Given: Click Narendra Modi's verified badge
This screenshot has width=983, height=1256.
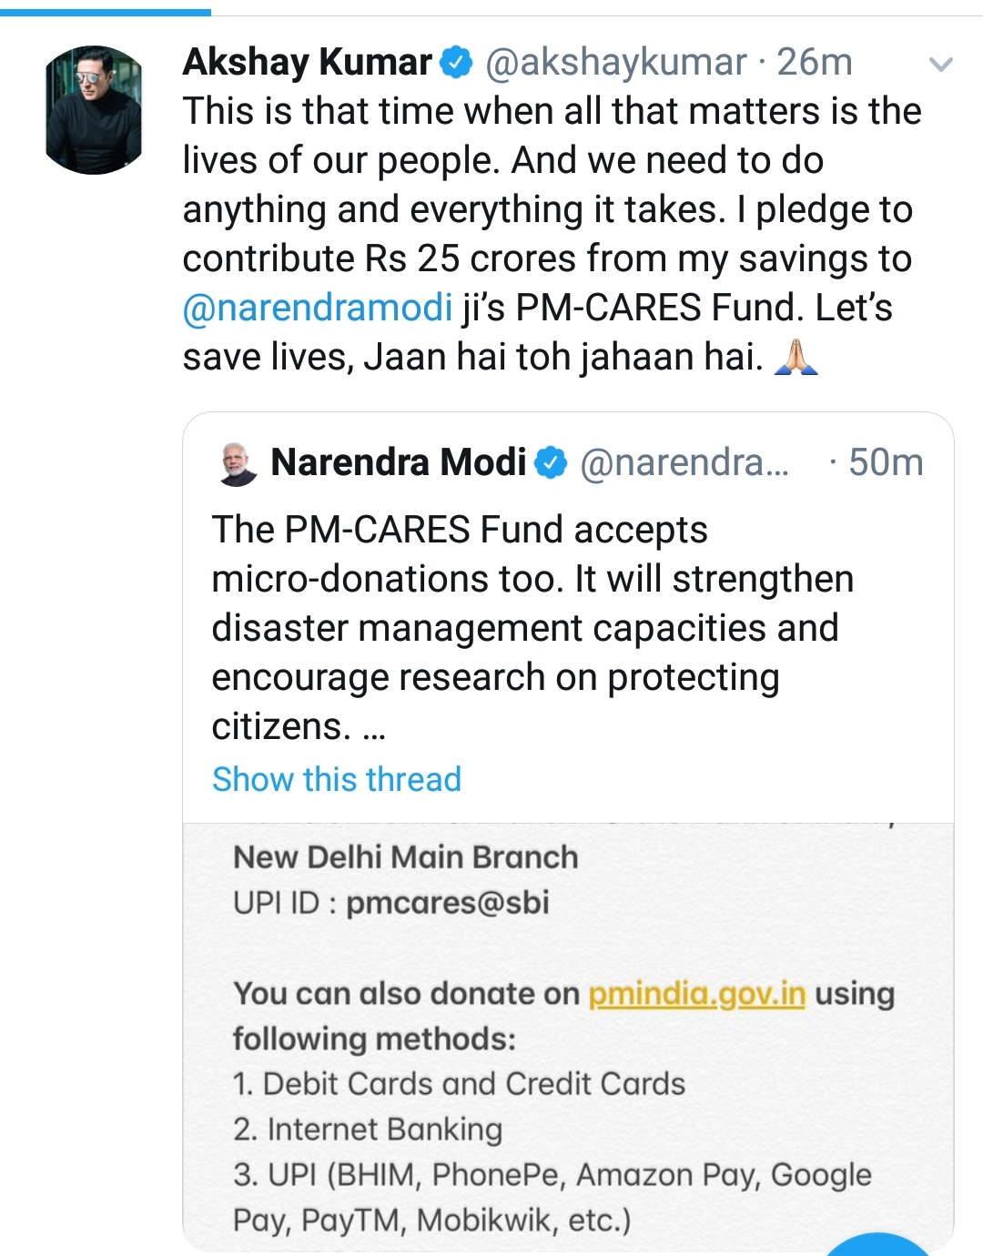Looking at the screenshot, I should pyautogui.click(x=551, y=463).
